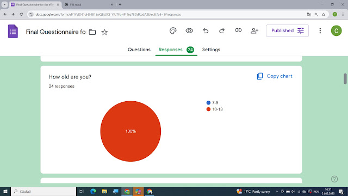This screenshot has height=196, width=348.
Task: Open File Explorer from taskbar
Action: pyautogui.click(x=104, y=191)
